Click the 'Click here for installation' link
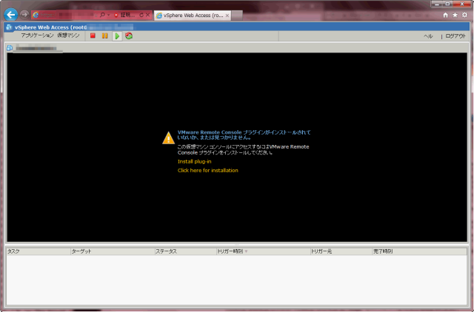474x312 pixels. 207,170
